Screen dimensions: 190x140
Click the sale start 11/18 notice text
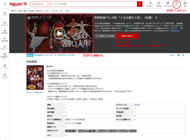tap(55, 55)
